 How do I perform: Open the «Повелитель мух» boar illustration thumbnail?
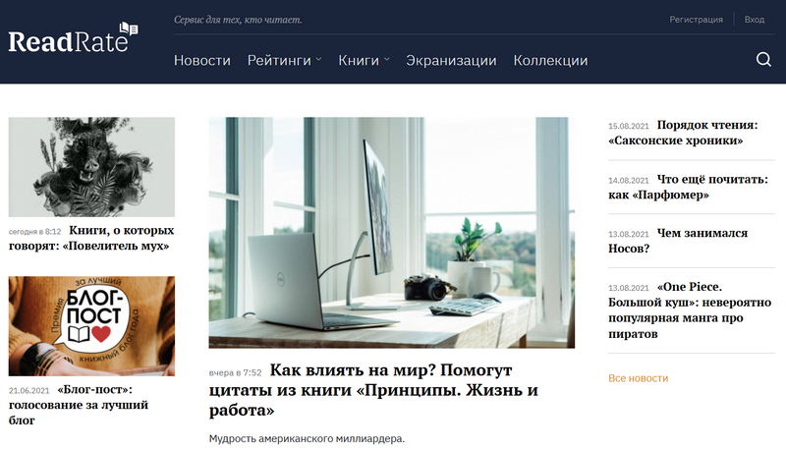pos(91,167)
